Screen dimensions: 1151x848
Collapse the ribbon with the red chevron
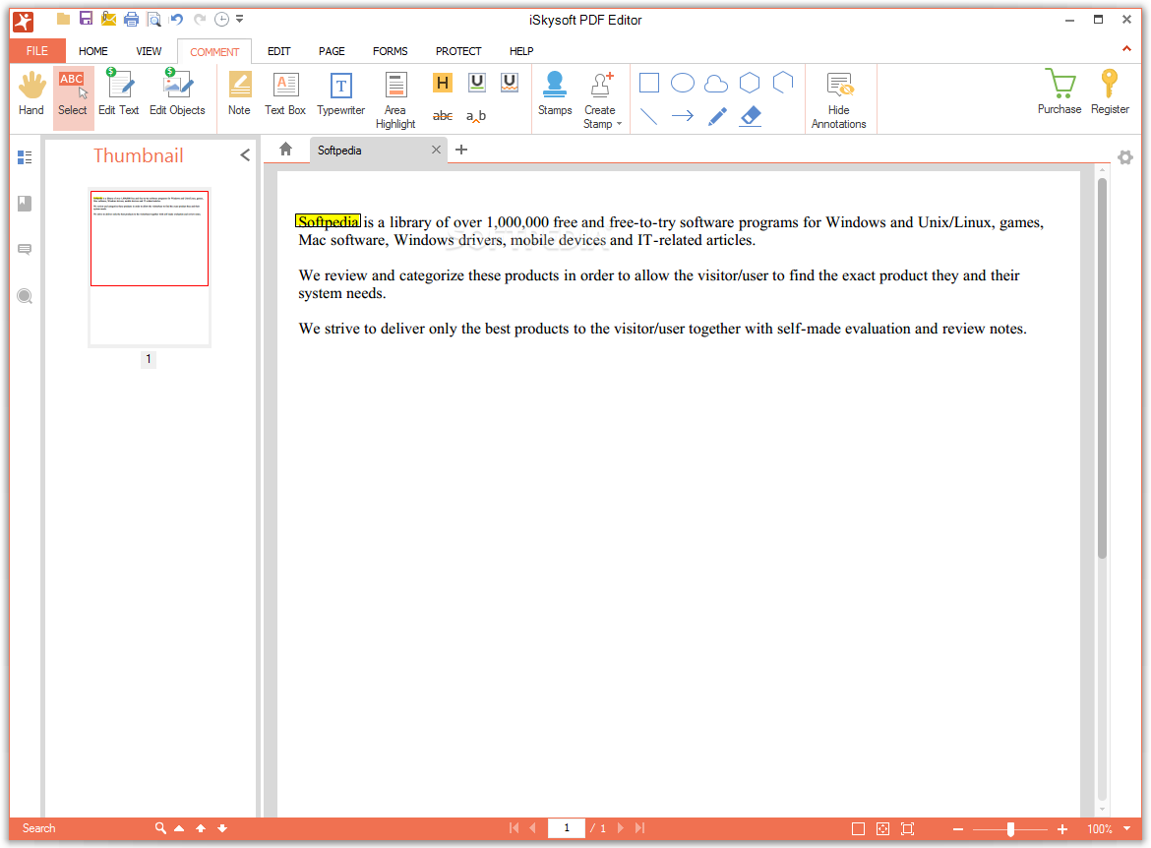point(1126,48)
